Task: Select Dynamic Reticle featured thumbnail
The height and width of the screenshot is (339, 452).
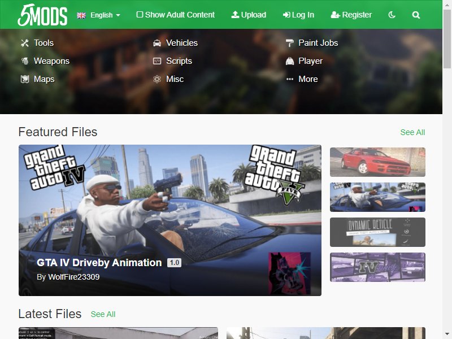Action: (377, 232)
